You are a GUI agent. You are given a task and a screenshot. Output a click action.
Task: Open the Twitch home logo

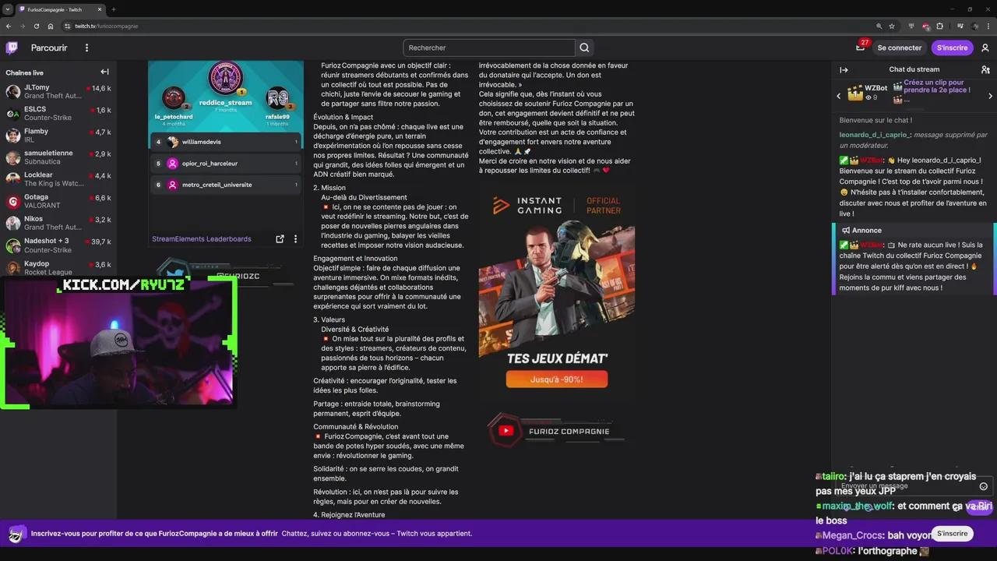12,48
